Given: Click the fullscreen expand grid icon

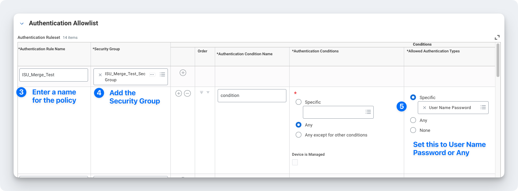Looking at the screenshot, I should (x=497, y=37).
